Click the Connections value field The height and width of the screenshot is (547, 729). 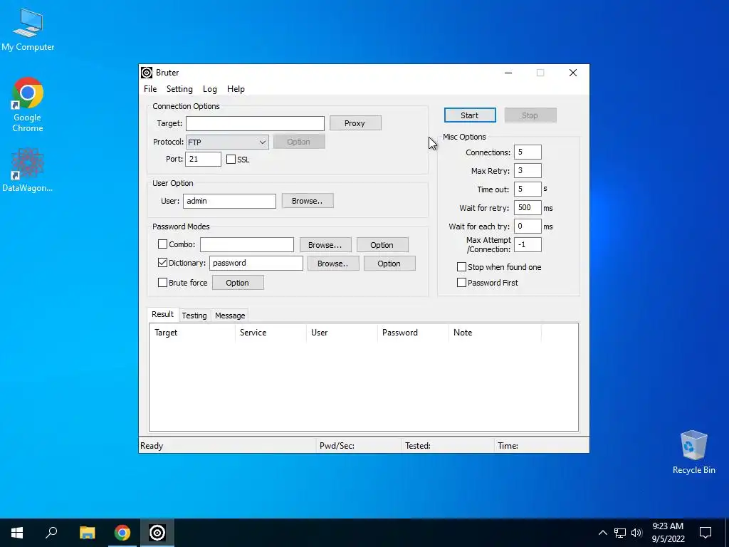point(528,152)
